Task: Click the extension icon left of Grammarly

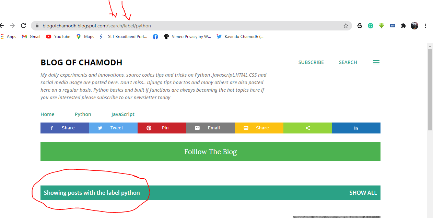Action: tap(360, 26)
